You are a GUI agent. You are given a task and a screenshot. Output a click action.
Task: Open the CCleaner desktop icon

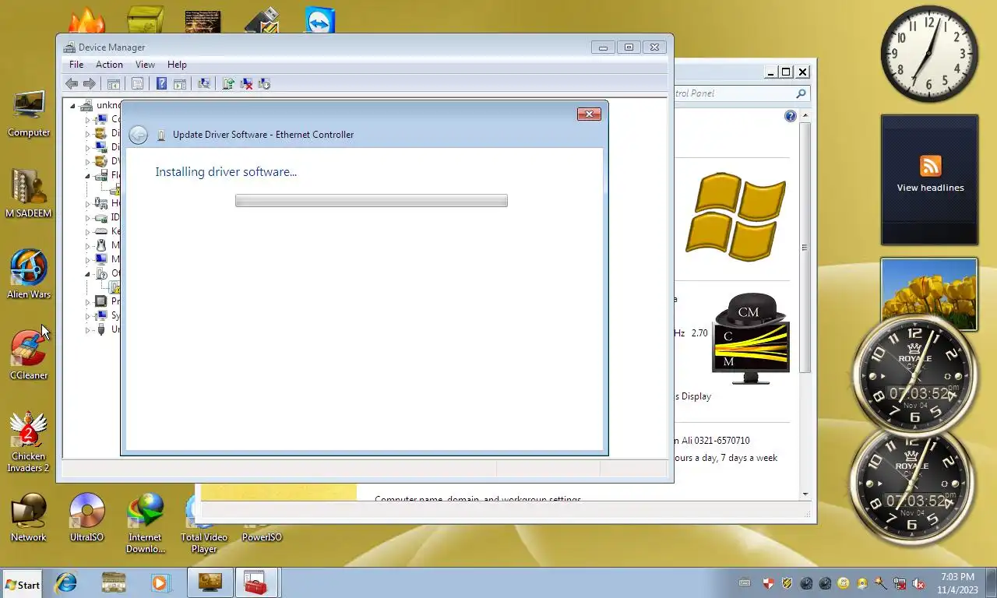[x=29, y=356]
